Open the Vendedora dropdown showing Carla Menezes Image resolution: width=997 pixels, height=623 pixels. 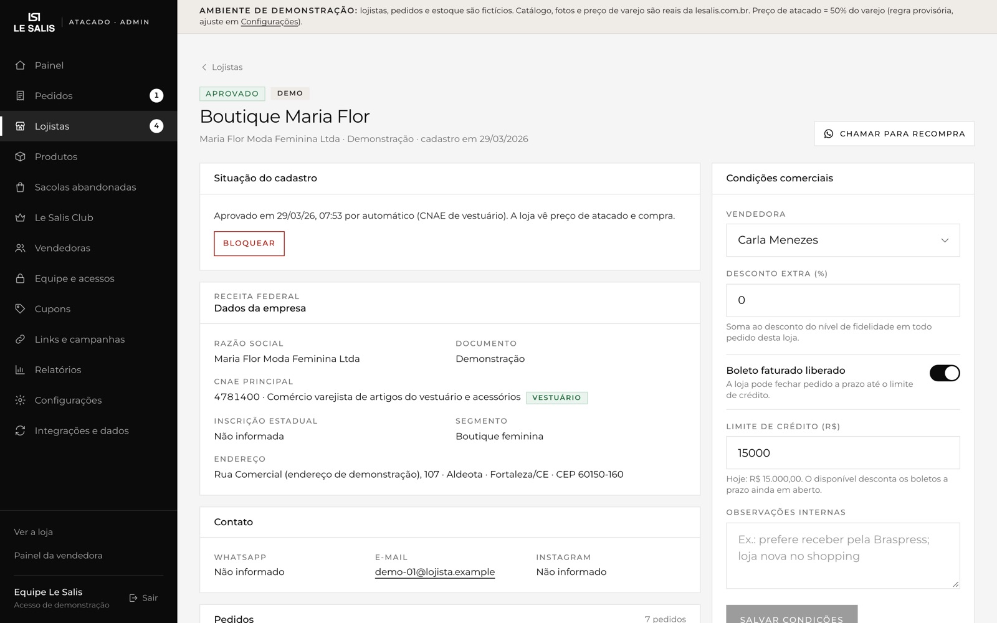842,240
